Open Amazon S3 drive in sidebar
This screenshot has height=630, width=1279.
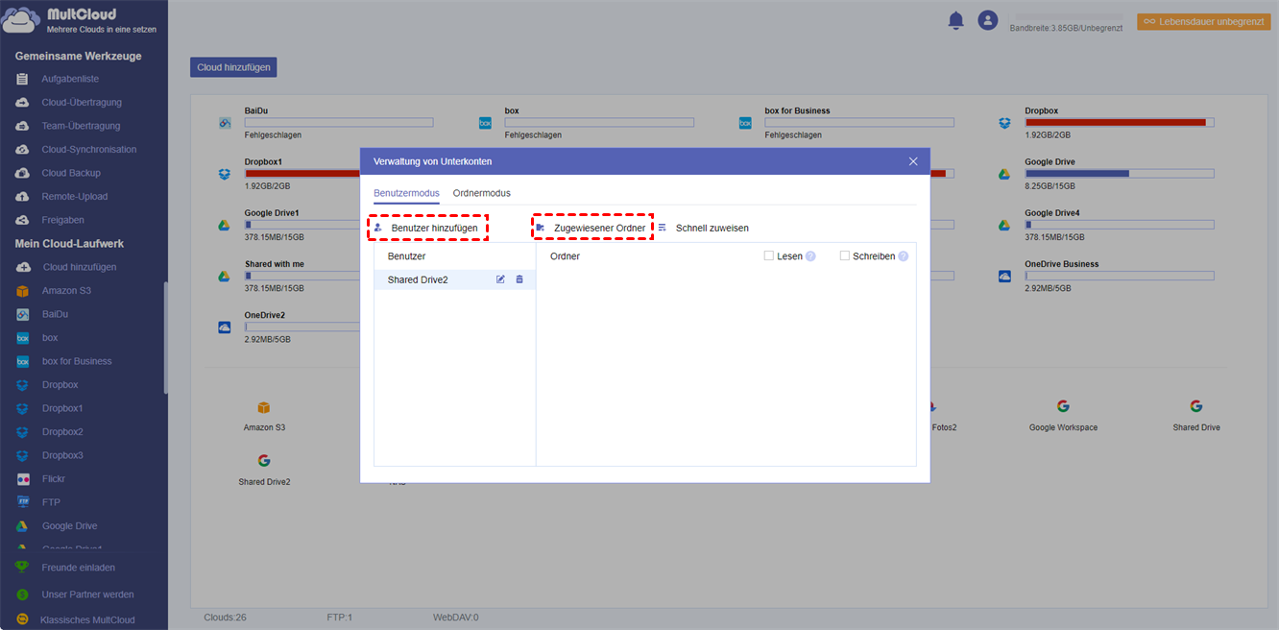[x=66, y=290]
